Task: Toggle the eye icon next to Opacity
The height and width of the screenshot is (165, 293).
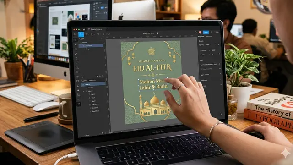Action: 219,45
